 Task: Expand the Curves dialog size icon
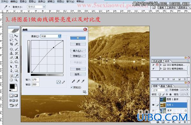[x=84, y=92]
